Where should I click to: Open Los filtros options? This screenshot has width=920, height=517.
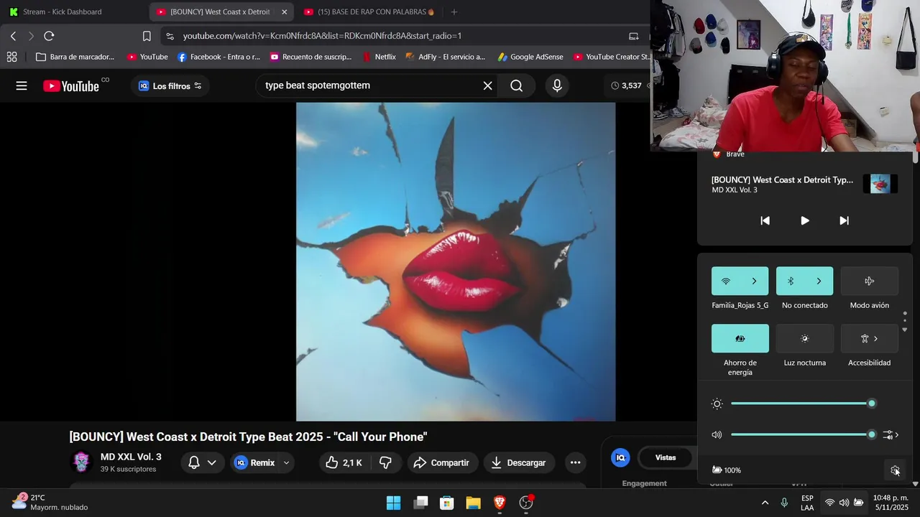tap(170, 85)
